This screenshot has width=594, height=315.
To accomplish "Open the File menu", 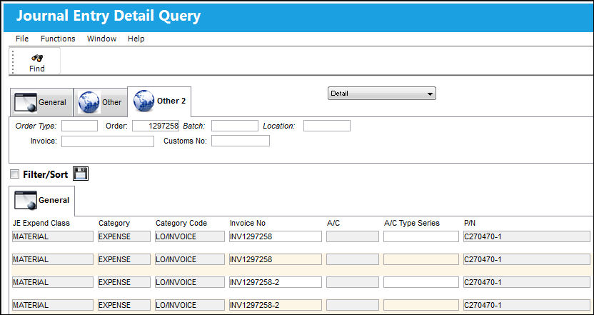I will 22,39.
